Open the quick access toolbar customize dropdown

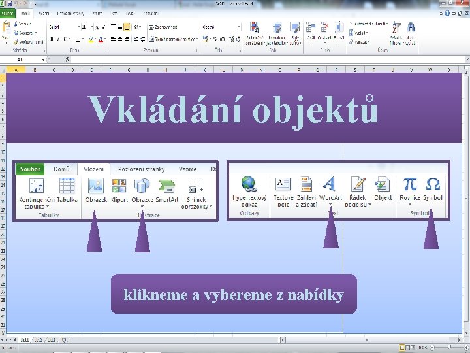(35, 4)
